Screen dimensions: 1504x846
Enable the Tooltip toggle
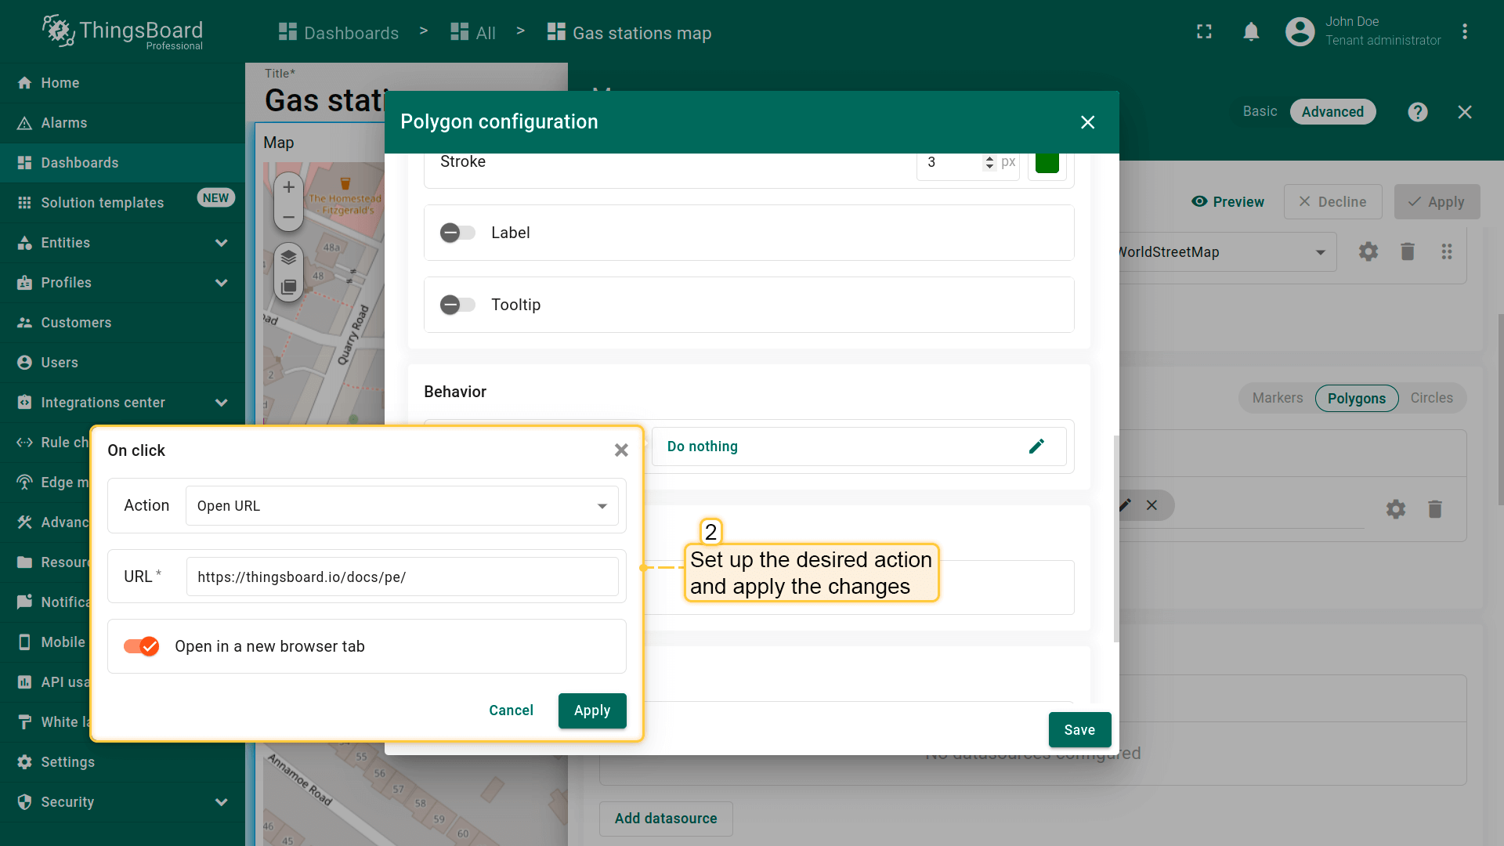pos(457,305)
